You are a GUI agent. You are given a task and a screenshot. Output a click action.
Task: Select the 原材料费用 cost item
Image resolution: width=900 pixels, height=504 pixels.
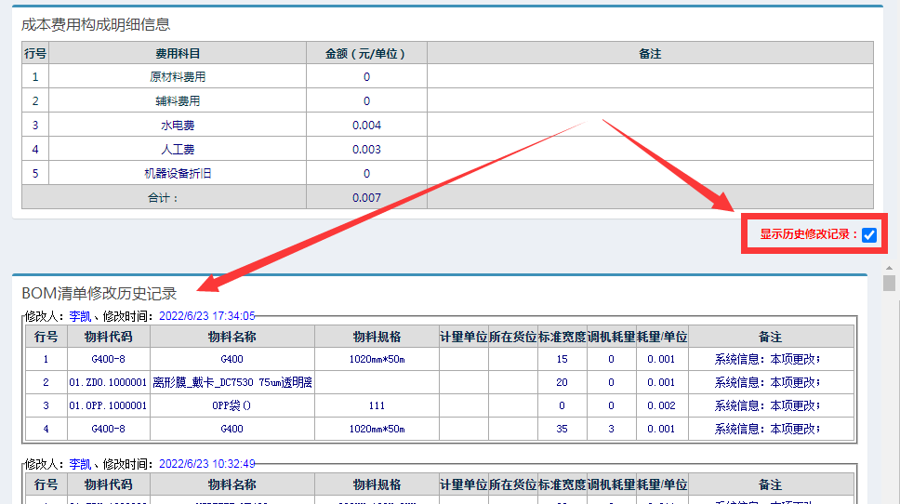click(x=177, y=77)
